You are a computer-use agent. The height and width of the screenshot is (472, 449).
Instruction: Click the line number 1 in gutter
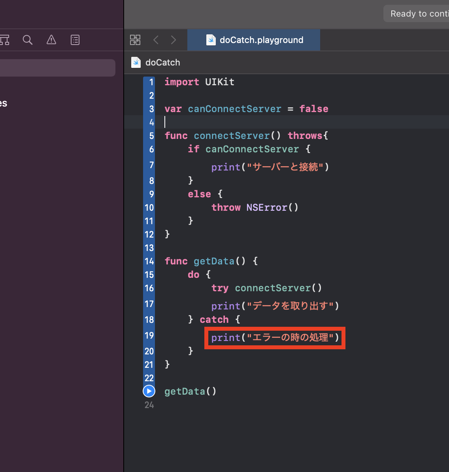pyautogui.click(x=151, y=82)
